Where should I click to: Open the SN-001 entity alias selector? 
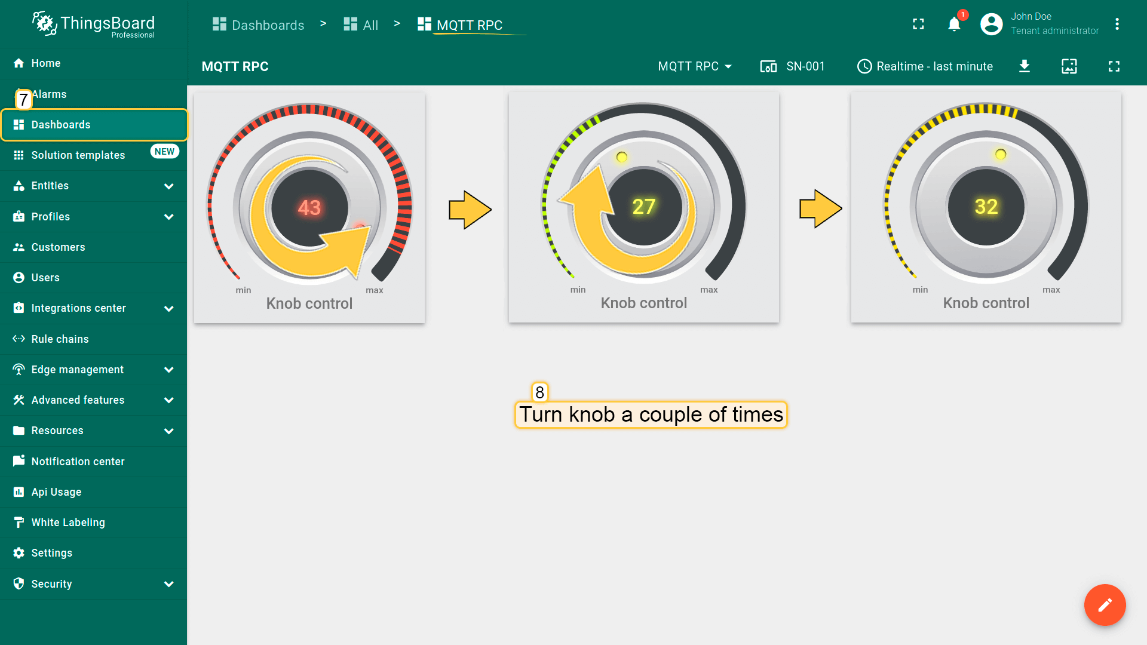(x=793, y=66)
